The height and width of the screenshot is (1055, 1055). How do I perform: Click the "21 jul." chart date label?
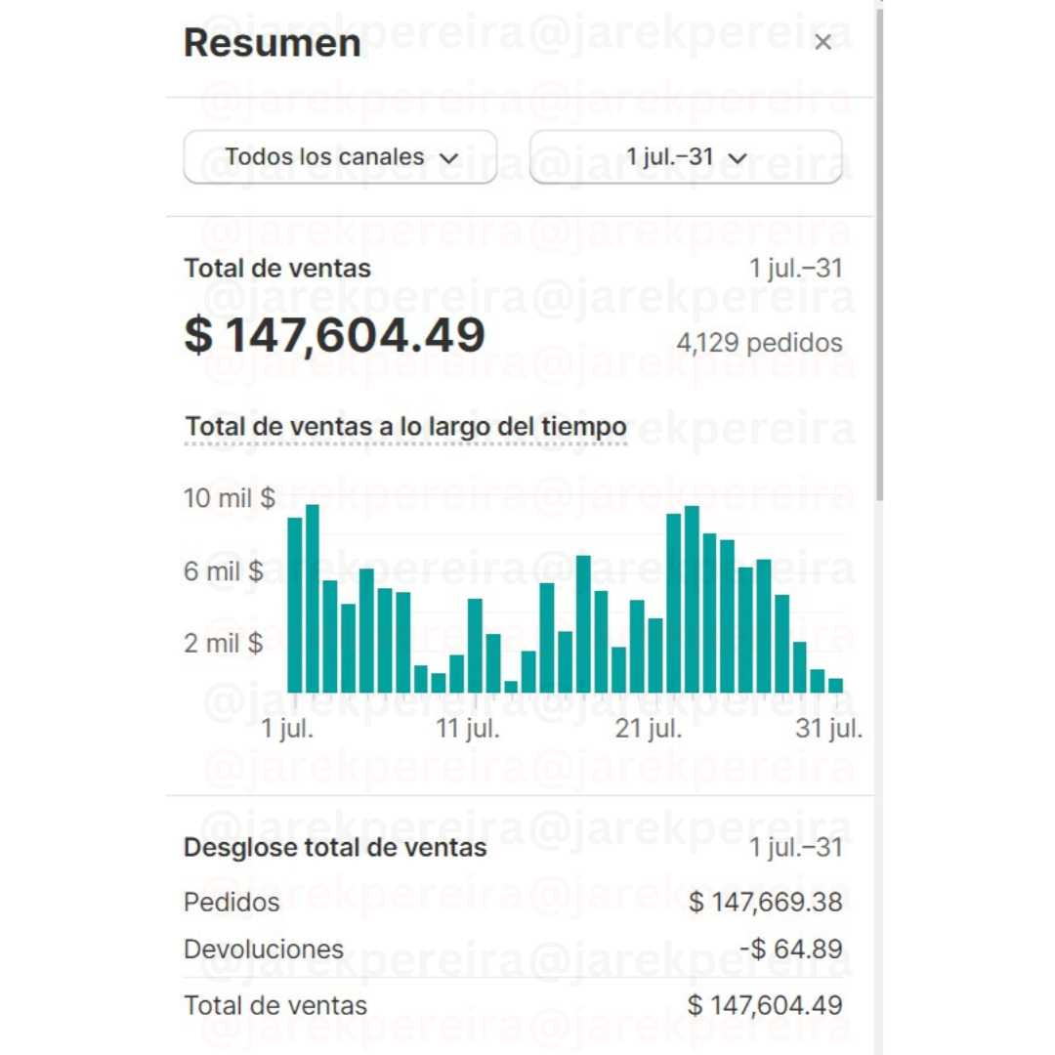pos(650,729)
